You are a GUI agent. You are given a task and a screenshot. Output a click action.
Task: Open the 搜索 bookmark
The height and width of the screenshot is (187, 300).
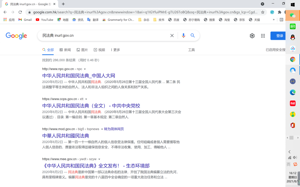tap(209, 20)
